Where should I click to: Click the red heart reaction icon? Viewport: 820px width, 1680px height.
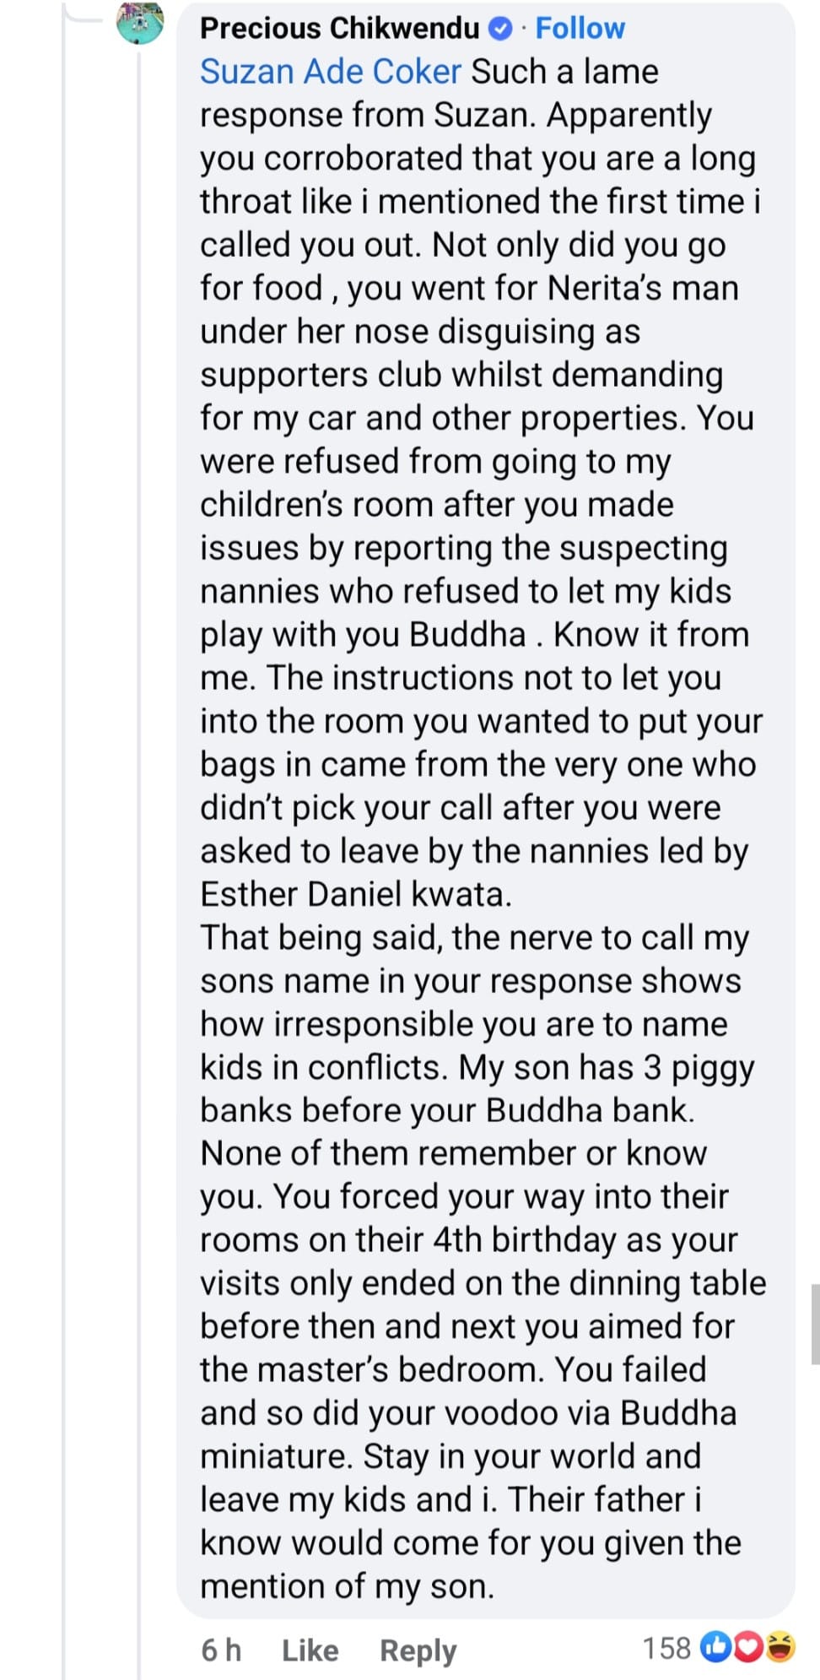coord(747,1647)
